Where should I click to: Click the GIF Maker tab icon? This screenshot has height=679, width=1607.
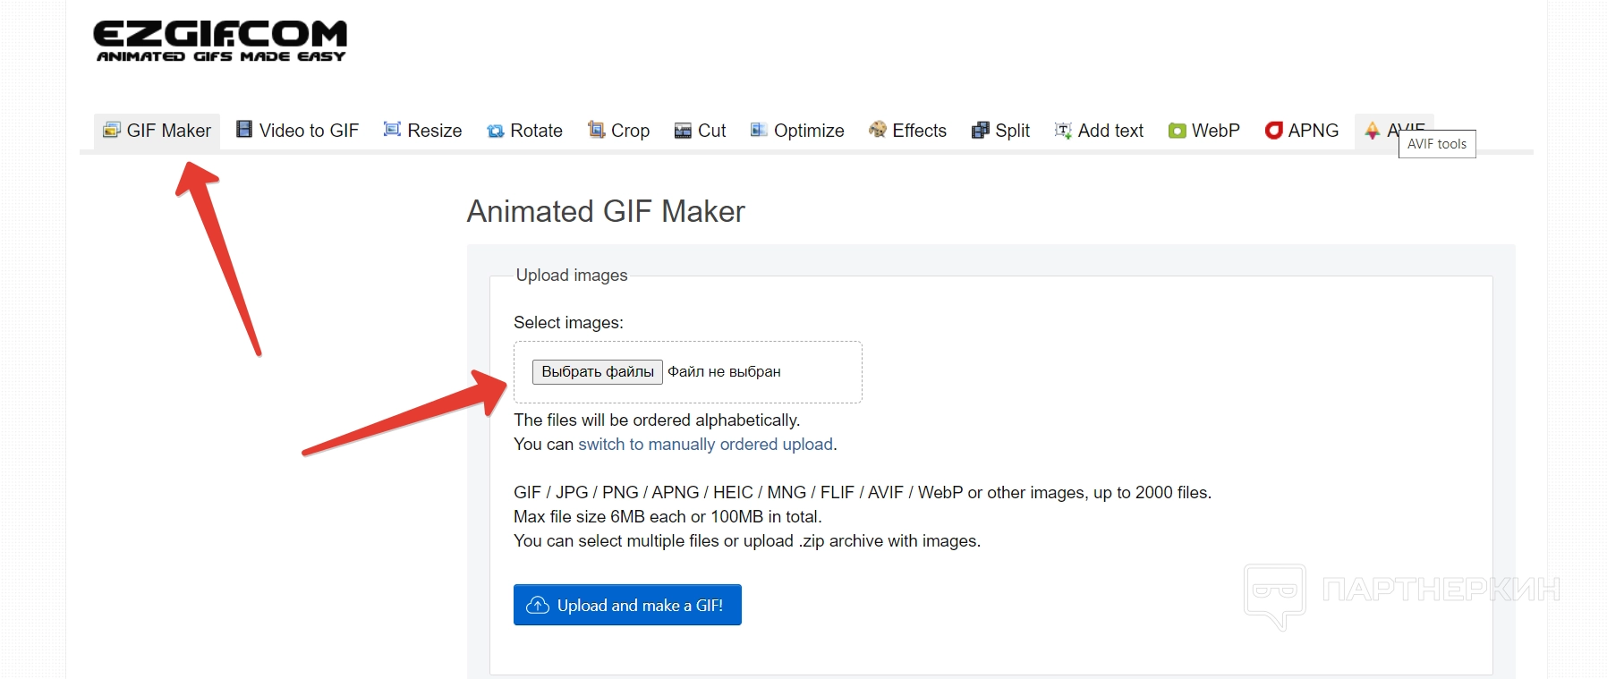pos(111,131)
